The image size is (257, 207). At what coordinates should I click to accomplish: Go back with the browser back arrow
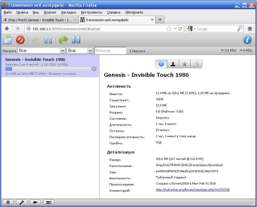(x=7, y=29)
